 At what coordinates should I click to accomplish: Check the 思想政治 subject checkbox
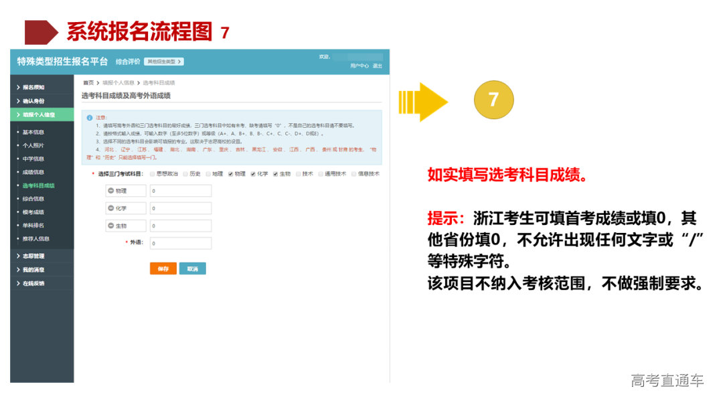pos(151,175)
